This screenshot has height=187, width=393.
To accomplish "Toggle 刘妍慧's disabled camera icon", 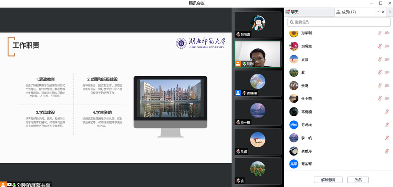I will tap(387, 46).
